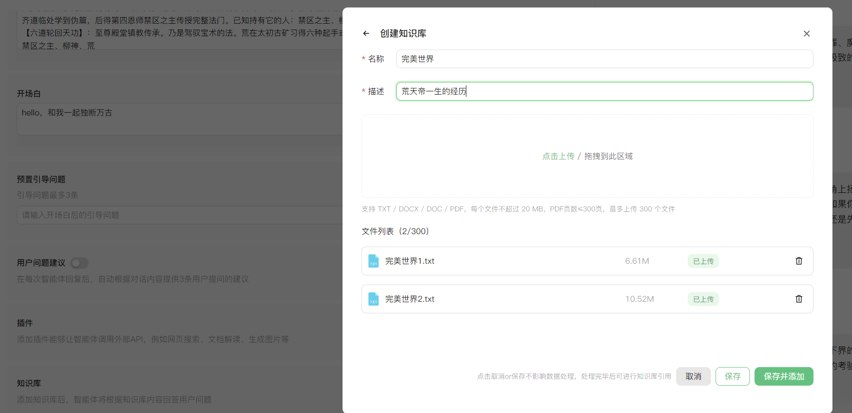Go back using the arrow beside 创建知识库

[x=366, y=33]
